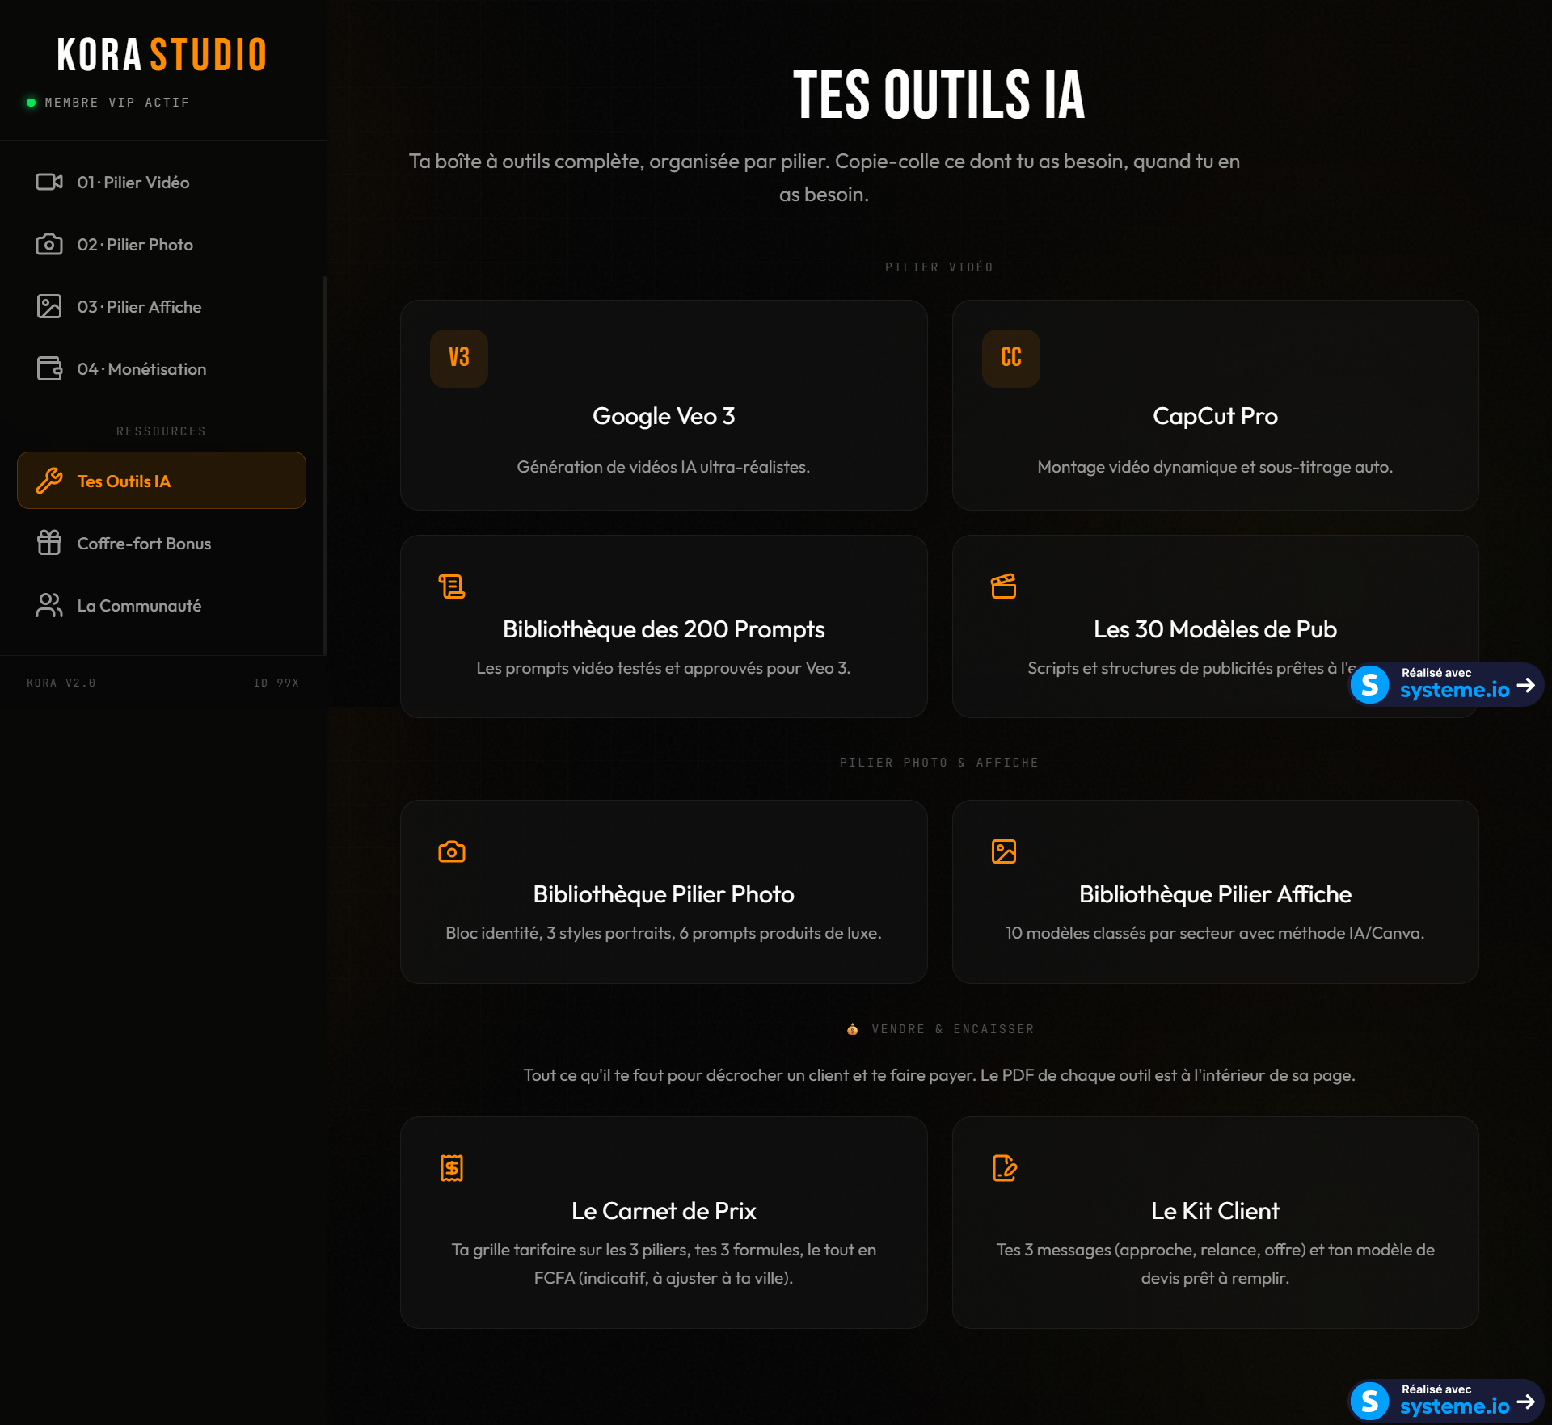Go to Coffre-fort Bonus section
Screen dimensions: 1552x1425
coord(162,544)
